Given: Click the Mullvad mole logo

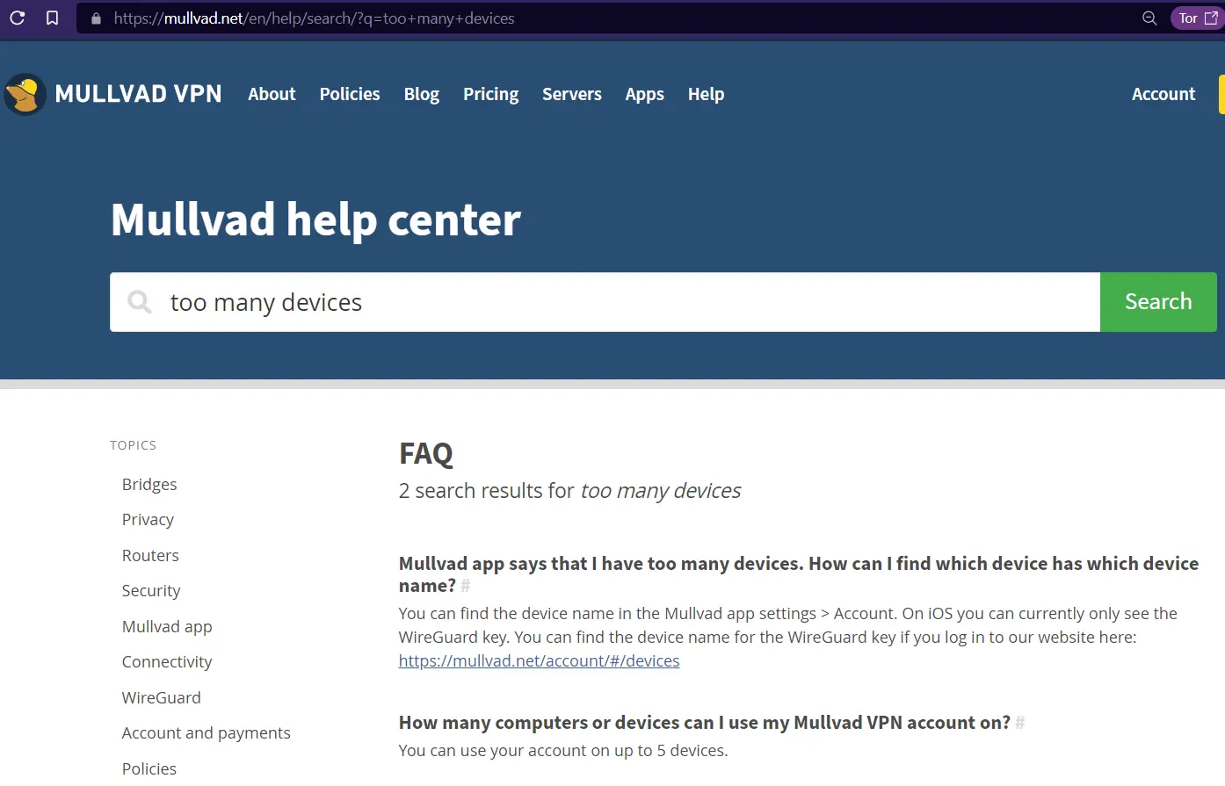Looking at the screenshot, I should tap(25, 94).
